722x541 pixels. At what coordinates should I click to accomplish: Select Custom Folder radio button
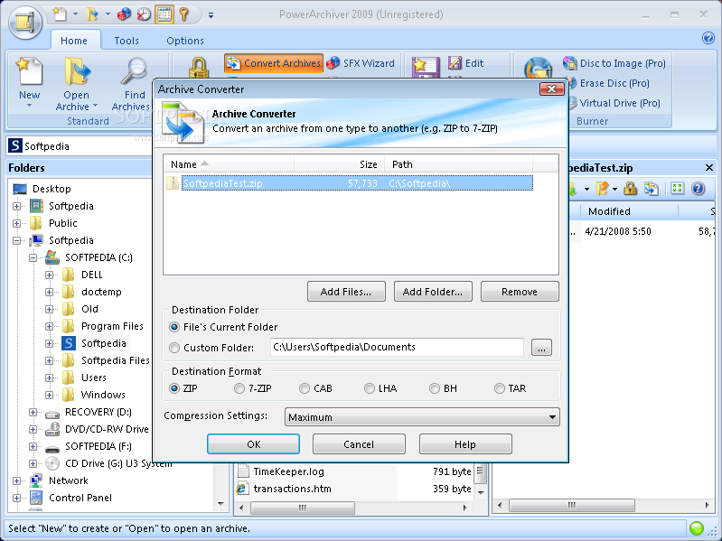click(174, 348)
